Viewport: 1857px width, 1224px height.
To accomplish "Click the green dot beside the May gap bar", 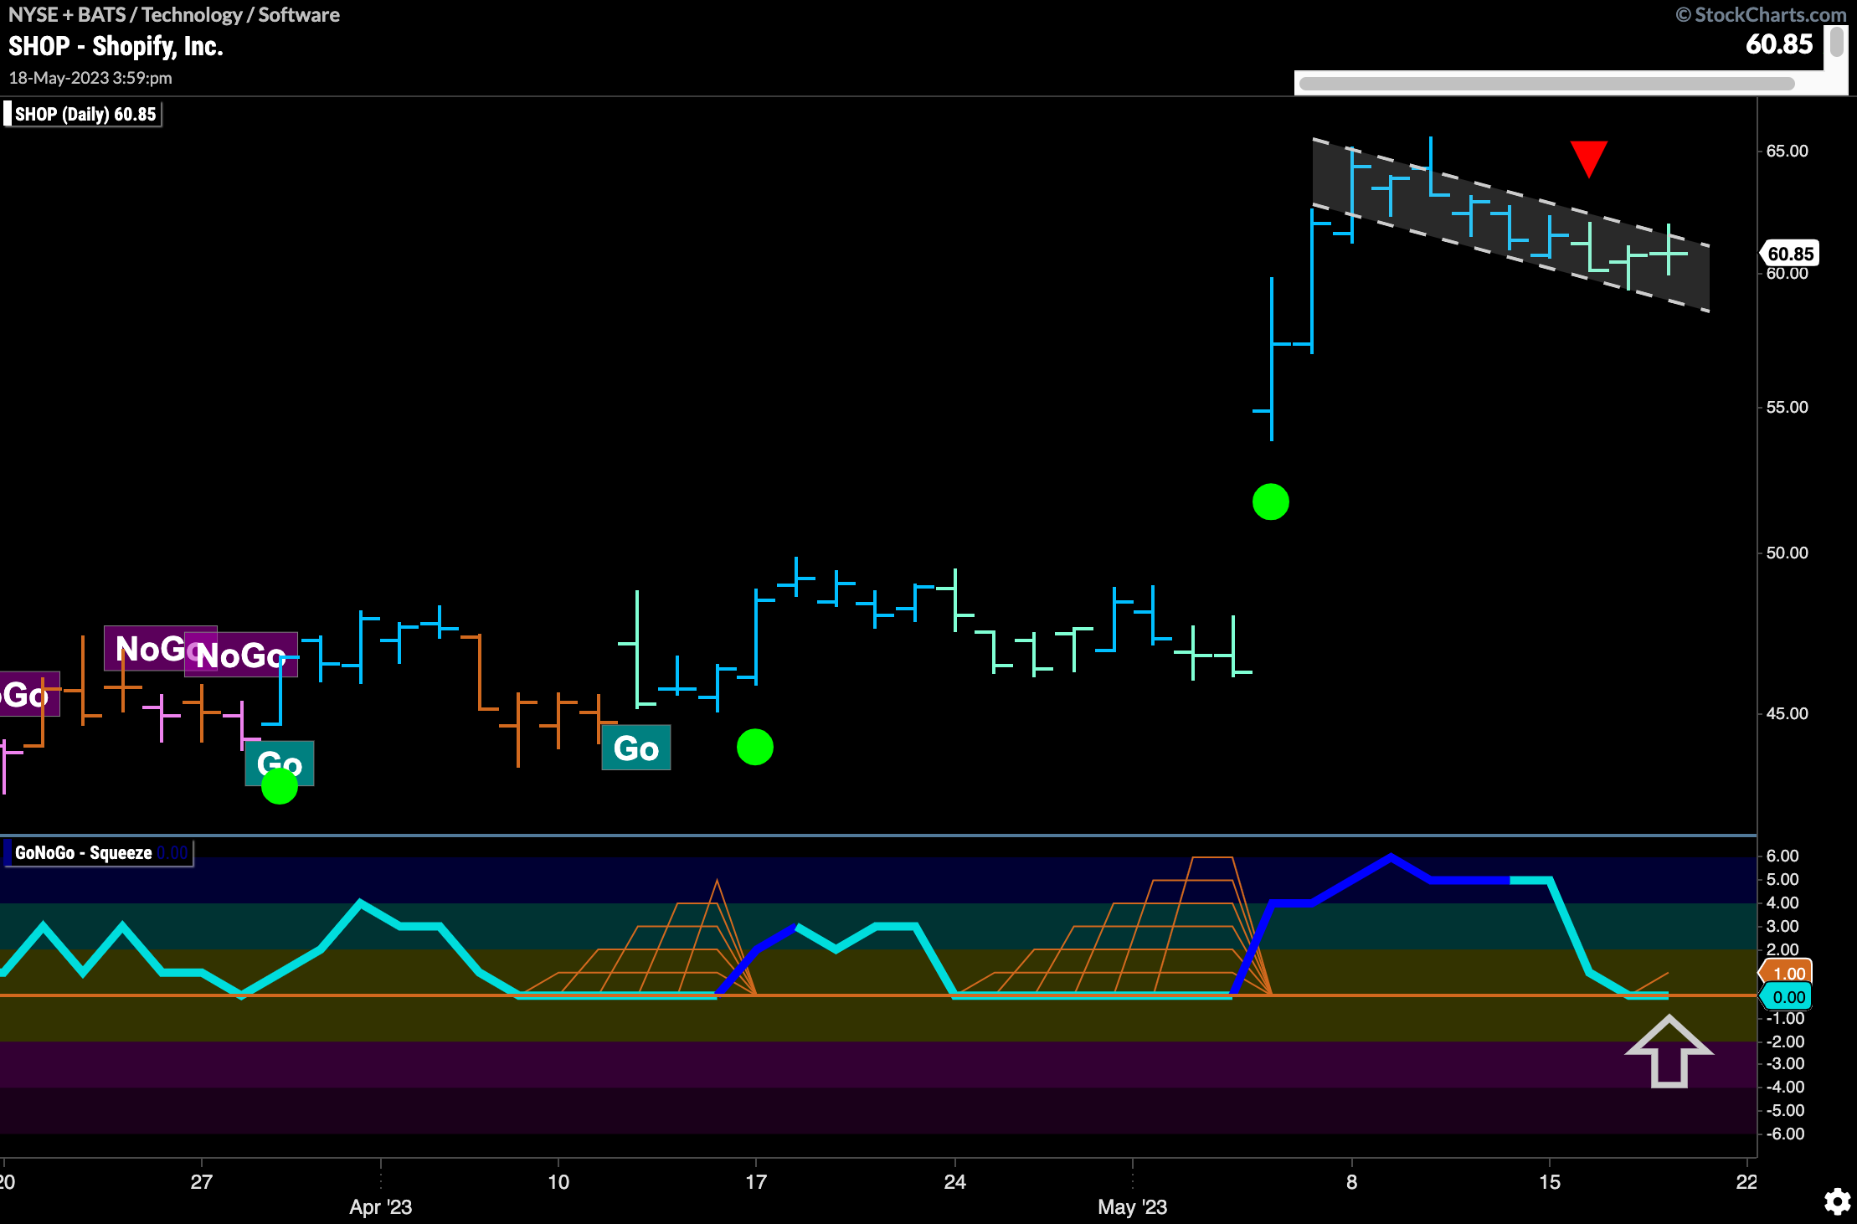I will [x=1270, y=501].
